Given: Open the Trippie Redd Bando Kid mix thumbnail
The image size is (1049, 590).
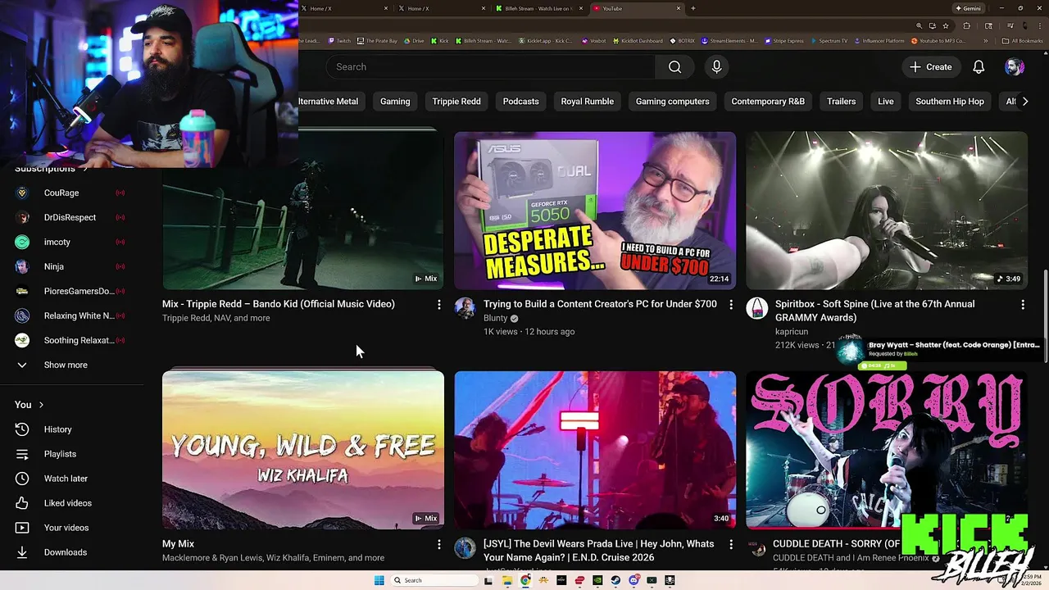Looking at the screenshot, I should click(x=303, y=211).
